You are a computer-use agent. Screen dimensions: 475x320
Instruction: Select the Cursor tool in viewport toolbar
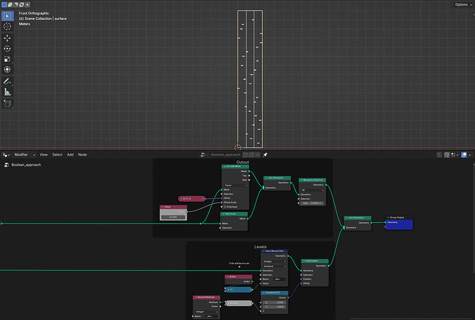(x=8, y=27)
